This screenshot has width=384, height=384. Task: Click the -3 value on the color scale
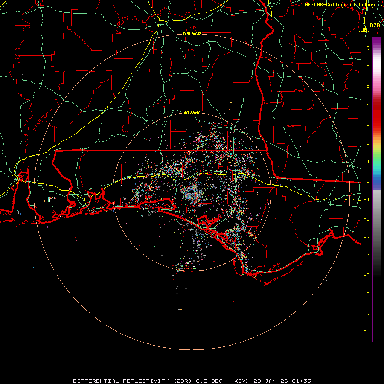pos(367,238)
